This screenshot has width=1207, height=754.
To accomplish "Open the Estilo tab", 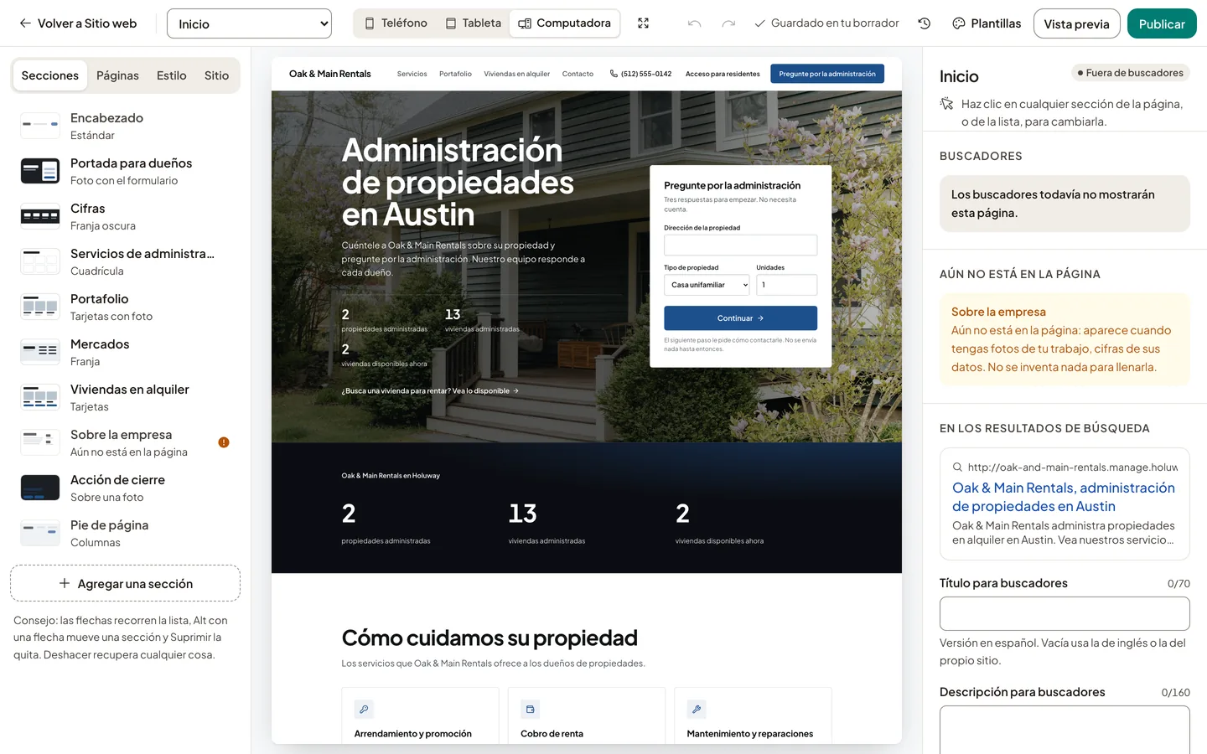I will click(172, 75).
